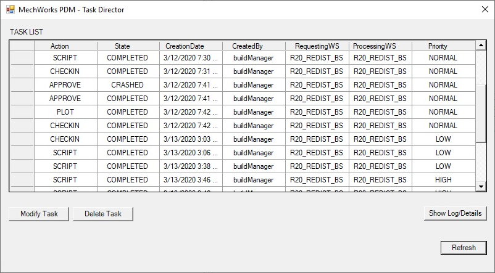Sort by the State column header

point(128,46)
